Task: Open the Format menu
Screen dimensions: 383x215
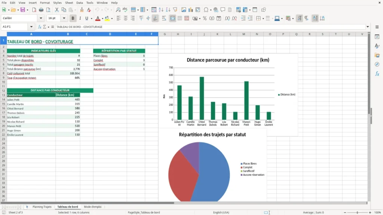Action: click(45, 3)
